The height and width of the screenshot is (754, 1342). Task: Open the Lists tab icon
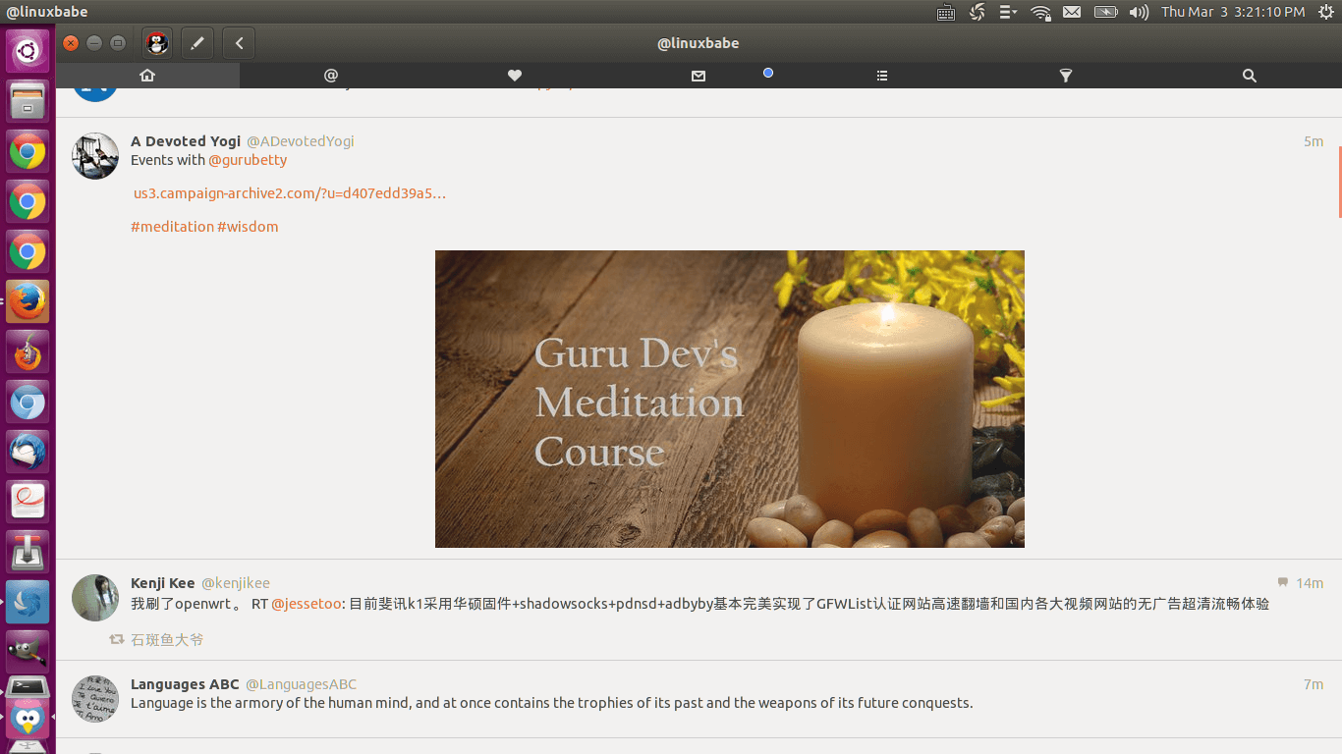click(x=882, y=76)
